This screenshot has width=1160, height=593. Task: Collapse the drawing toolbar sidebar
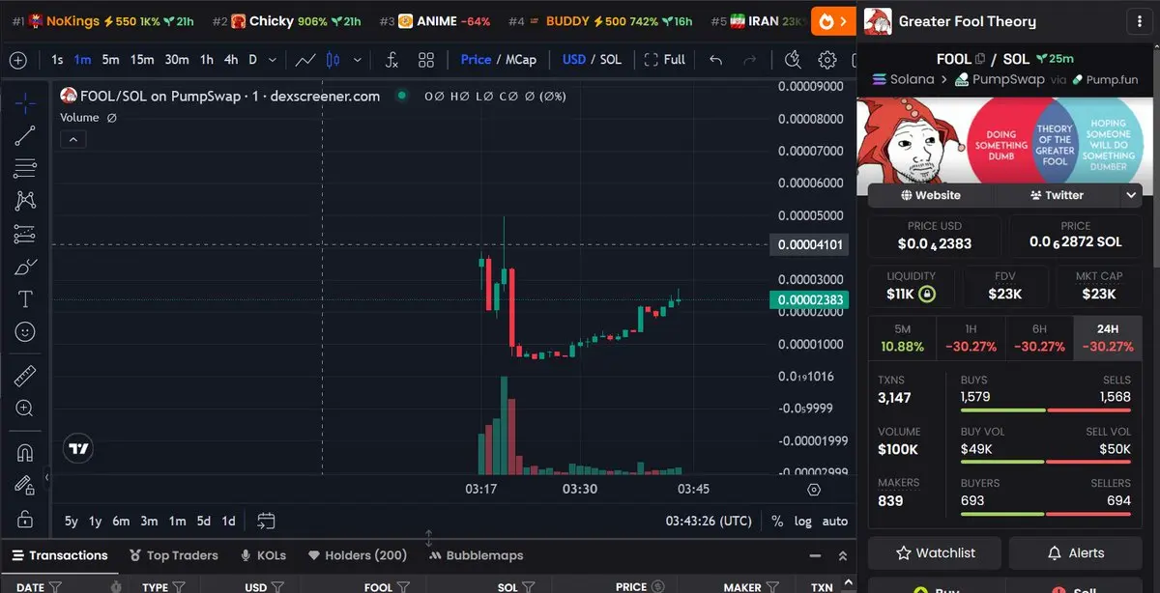pyautogui.click(x=46, y=477)
